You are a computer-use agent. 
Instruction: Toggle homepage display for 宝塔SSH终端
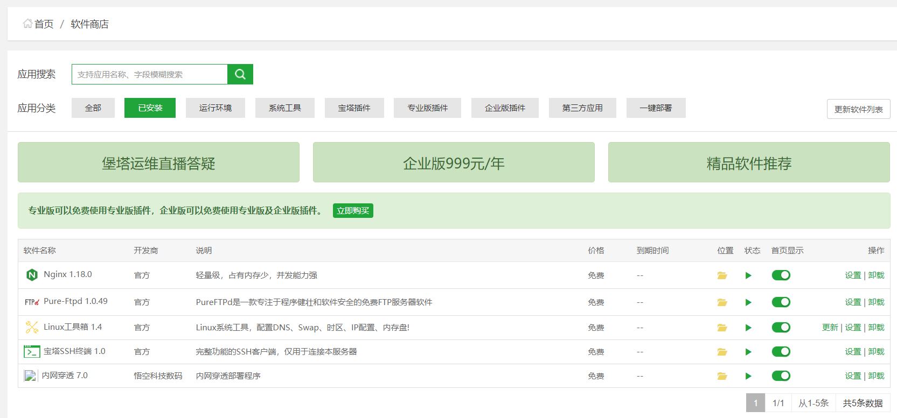click(x=781, y=352)
